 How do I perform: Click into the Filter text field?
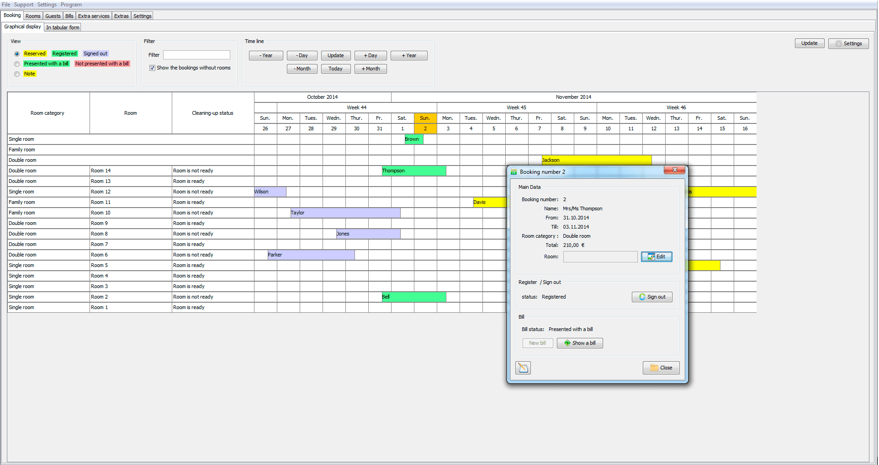[x=196, y=55]
